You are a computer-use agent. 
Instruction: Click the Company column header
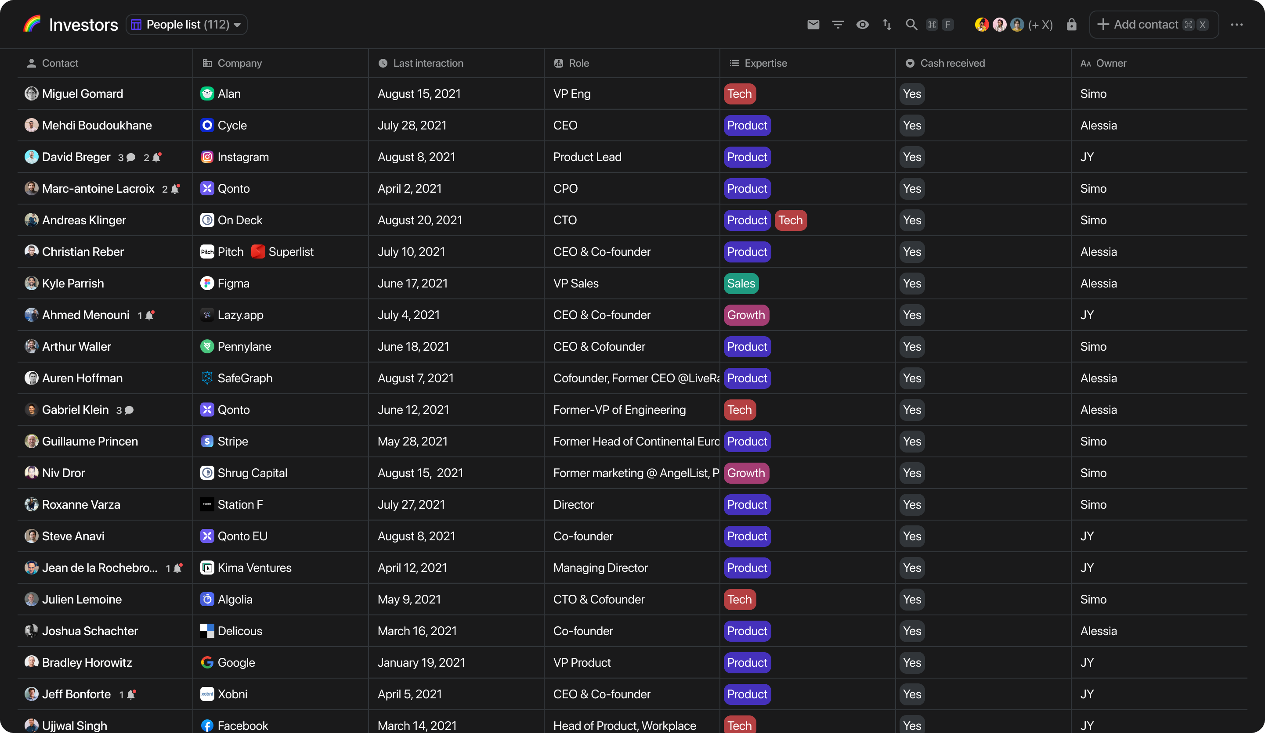[x=232, y=63]
